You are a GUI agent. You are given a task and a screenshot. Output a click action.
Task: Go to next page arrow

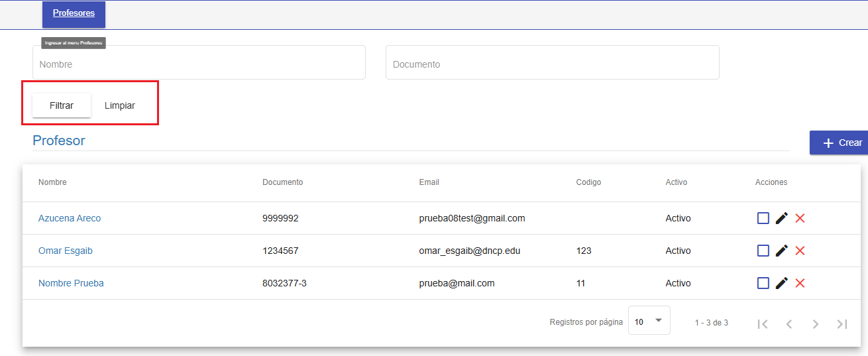tap(816, 324)
